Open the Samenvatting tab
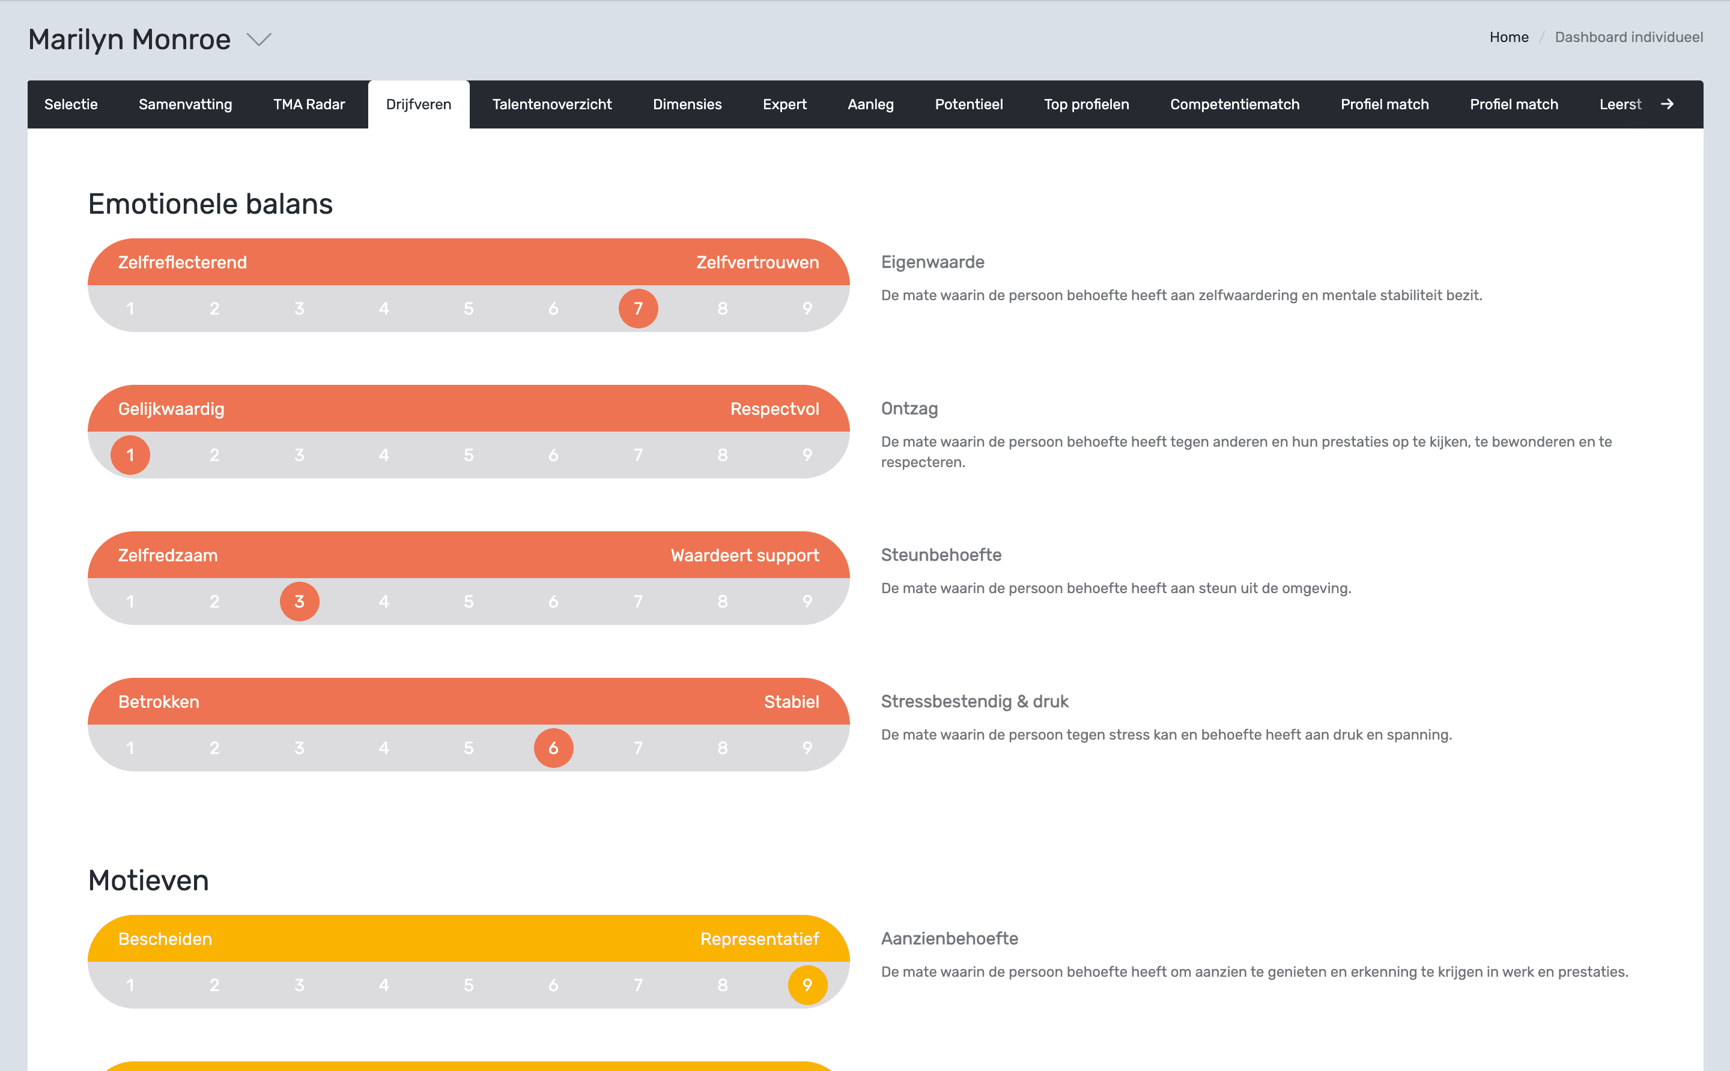Screen dimensions: 1730x1071 coord(185,104)
